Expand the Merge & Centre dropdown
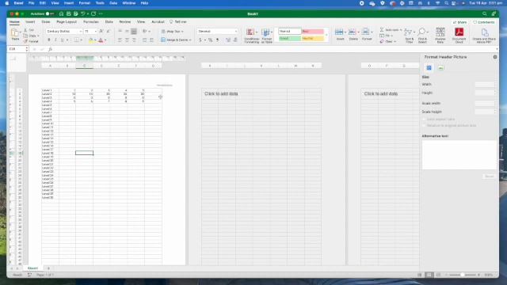This screenshot has width=507, height=285. [x=190, y=40]
